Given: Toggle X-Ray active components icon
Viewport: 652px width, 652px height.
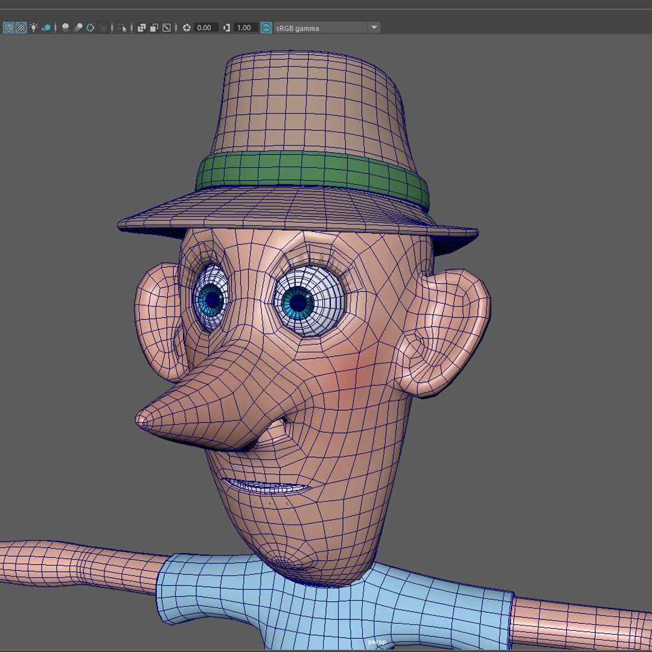Looking at the screenshot, I should click(x=154, y=28).
